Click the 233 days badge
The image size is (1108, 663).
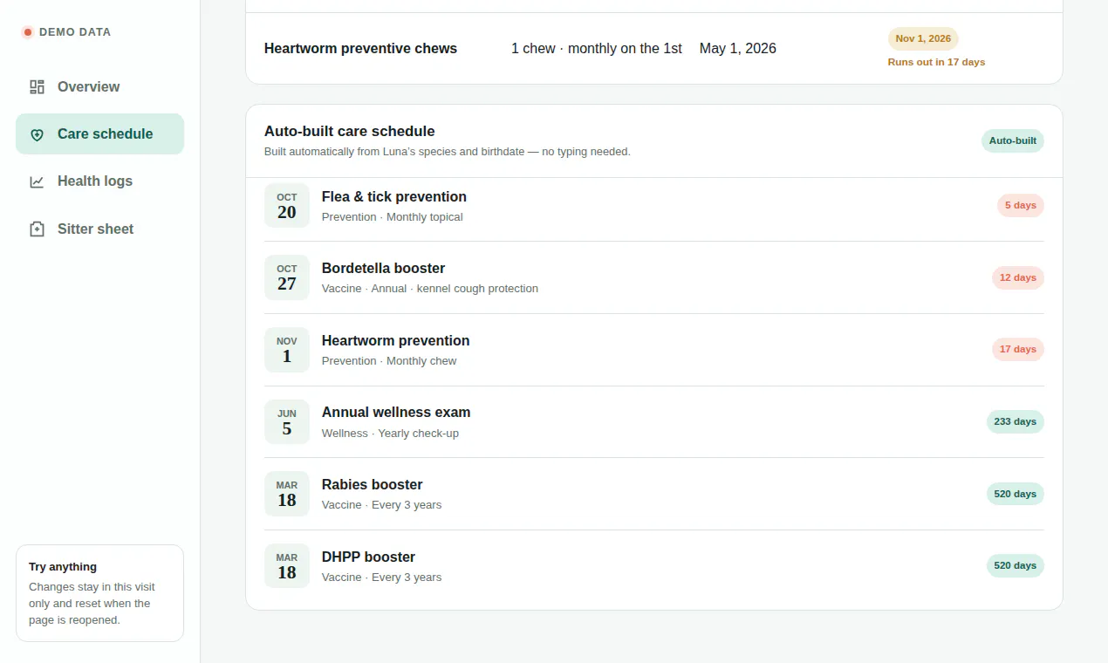coord(1015,422)
